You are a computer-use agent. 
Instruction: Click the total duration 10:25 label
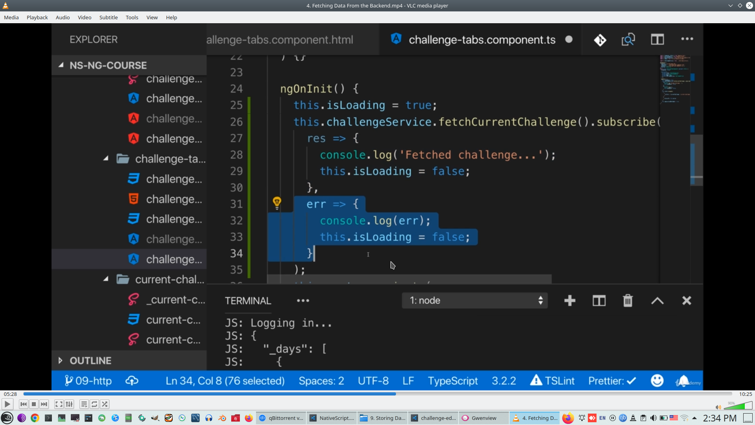click(745, 394)
